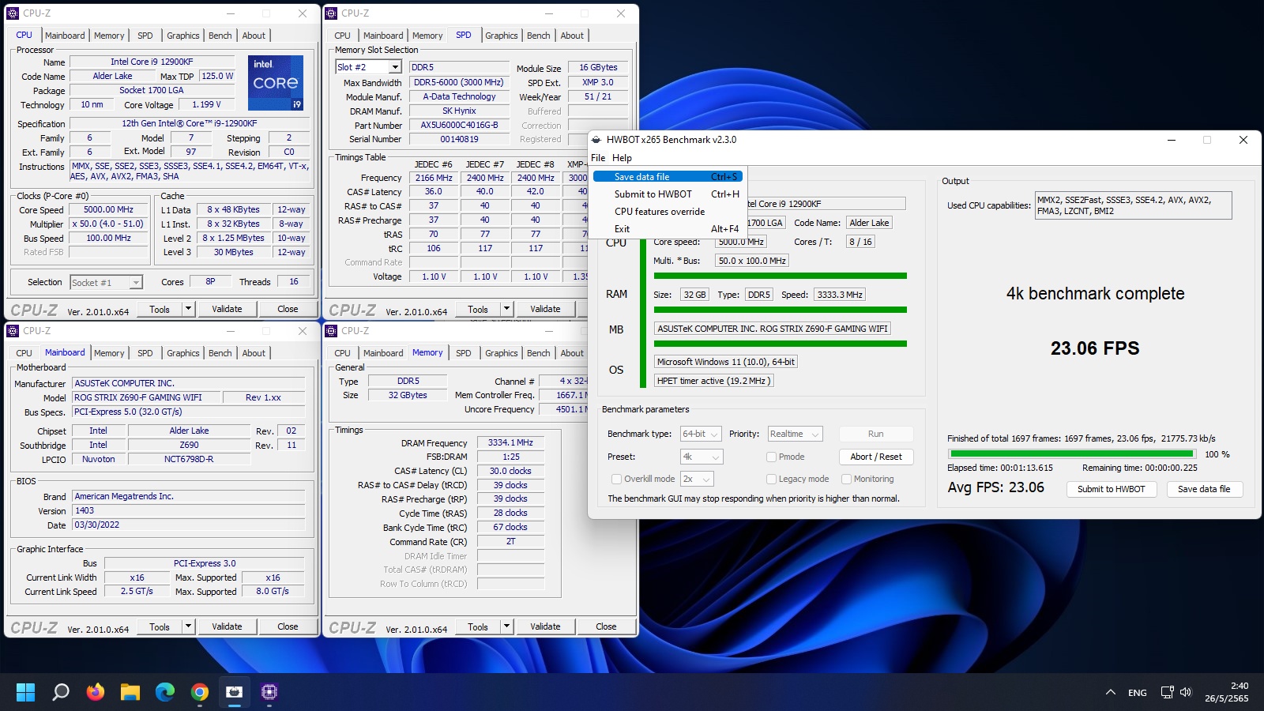Screen dimensions: 1264x711
Task: Click Part Number field AX5U6000C4016G-B
Action: (459, 125)
